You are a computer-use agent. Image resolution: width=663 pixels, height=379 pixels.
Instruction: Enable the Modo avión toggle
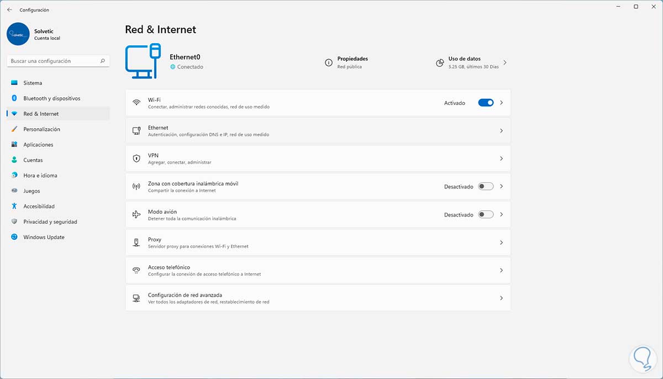point(486,214)
